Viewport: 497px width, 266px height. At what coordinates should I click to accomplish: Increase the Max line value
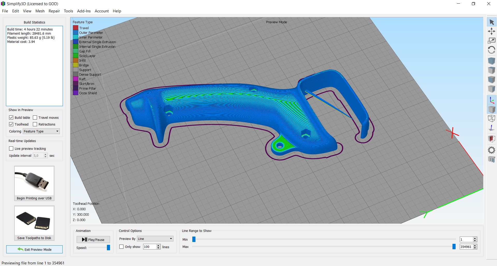(475, 245)
